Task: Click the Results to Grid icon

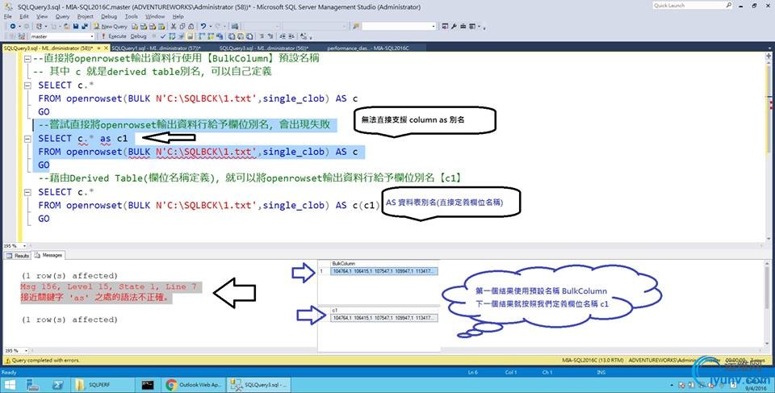Action: click(x=241, y=36)
